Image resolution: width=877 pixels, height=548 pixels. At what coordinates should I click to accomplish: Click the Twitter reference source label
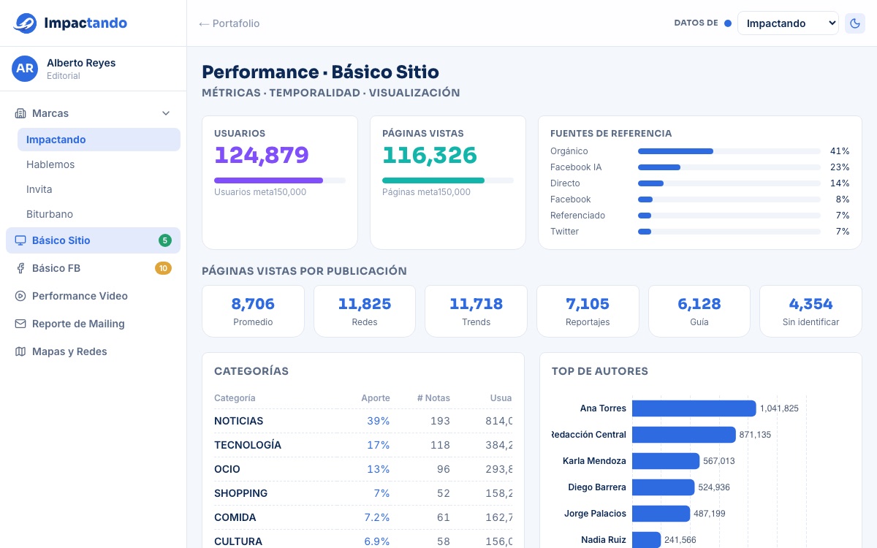pyautogui.click(x=564, y=232)
